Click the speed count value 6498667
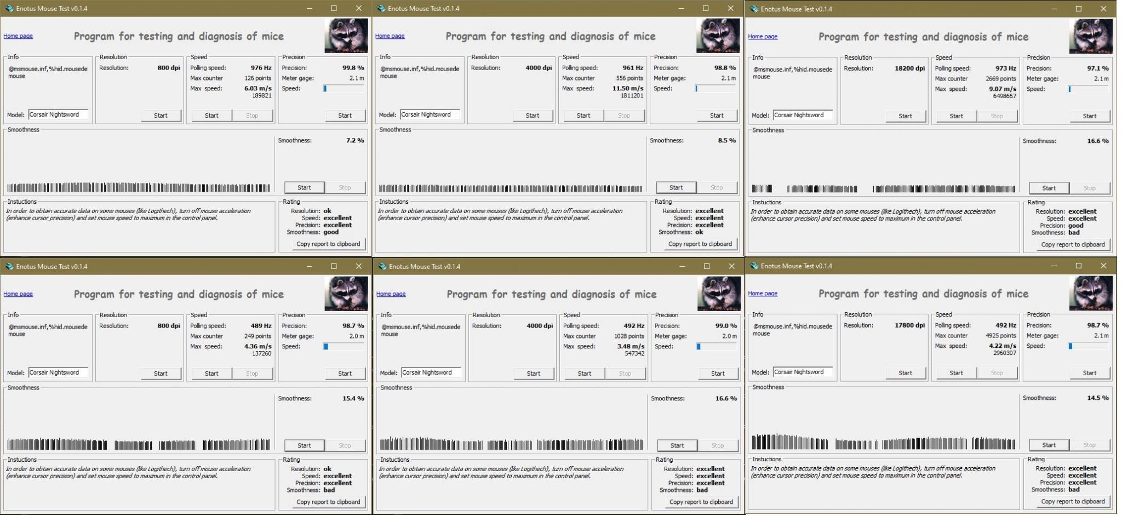This screenshot has height=516, width=1122. [1004, 96]
